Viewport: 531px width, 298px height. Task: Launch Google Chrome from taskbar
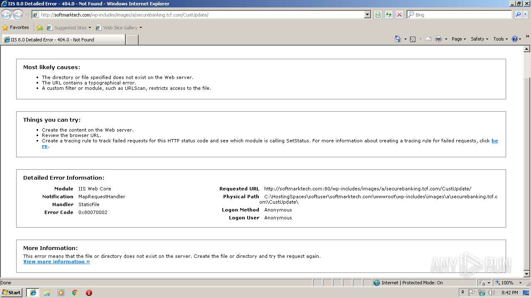(75, 293)
